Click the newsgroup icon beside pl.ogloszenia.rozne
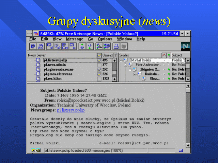This screenshot has height=163, width=218. (x=38, y=69)
